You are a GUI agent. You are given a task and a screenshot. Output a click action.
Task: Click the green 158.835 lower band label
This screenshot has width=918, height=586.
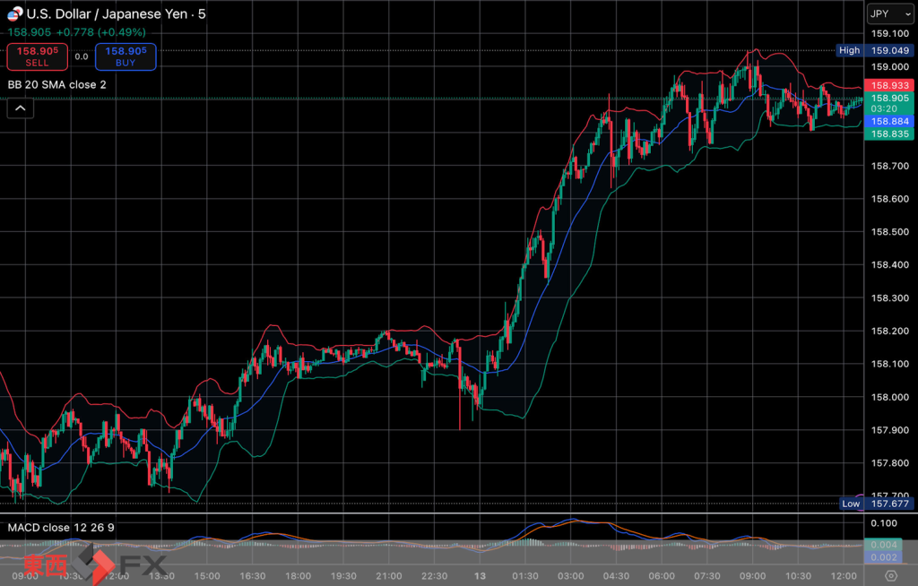point(888,134)
